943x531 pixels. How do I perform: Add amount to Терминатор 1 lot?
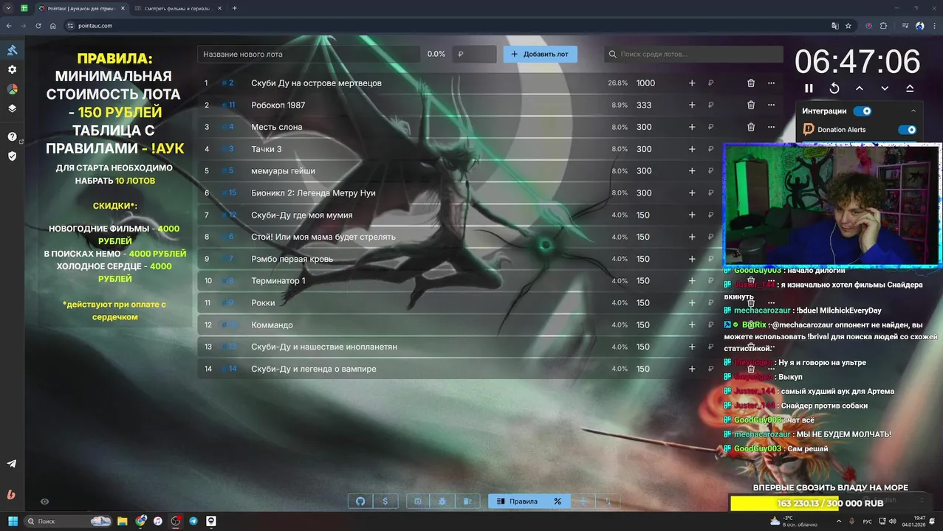point(692,281)
